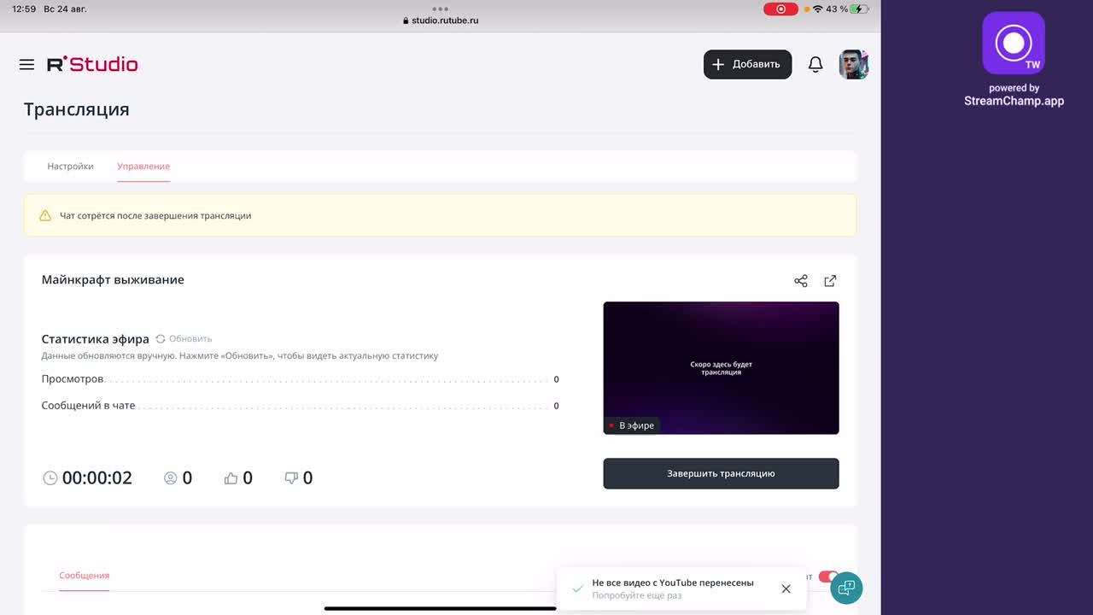The width and height of the screenshot is (1093, 615).
Task: End the stream with Завершить трансляцию
Action: pos(721,473)
